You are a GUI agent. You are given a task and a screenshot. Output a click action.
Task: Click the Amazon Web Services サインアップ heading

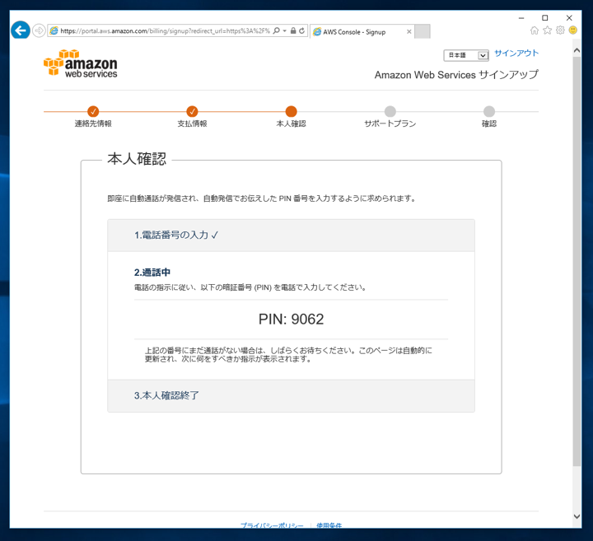[x=456, y=74]
